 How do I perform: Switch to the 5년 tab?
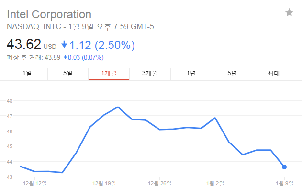(232, 73)
